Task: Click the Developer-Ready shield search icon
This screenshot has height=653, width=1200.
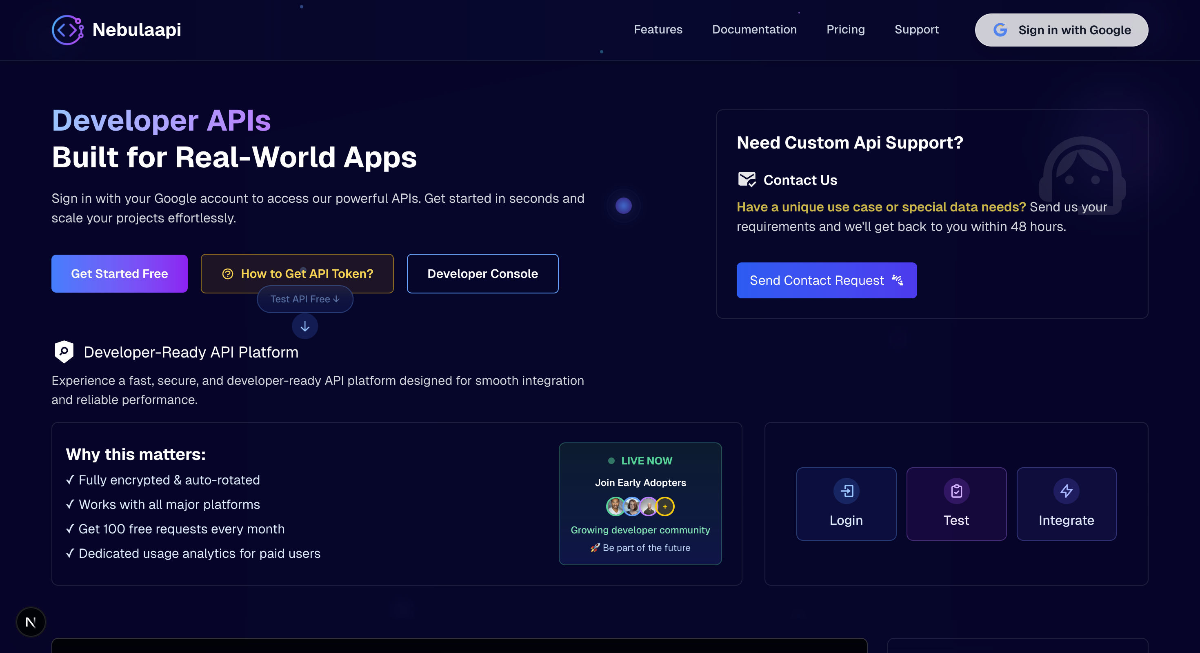Action: 64,352
